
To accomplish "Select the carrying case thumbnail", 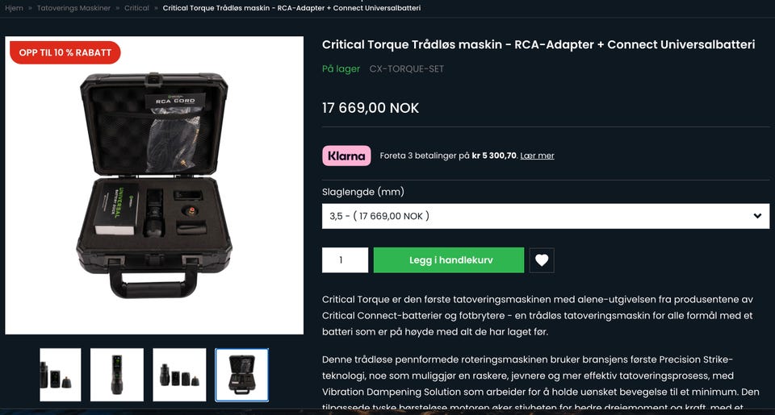I will tap(241, 375).
